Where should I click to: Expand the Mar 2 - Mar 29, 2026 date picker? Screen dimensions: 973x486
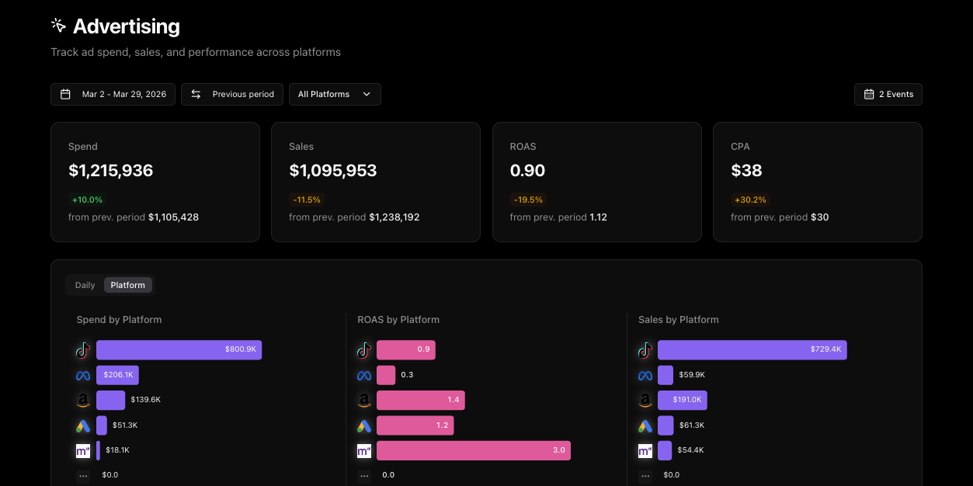(x=113, y=94)
